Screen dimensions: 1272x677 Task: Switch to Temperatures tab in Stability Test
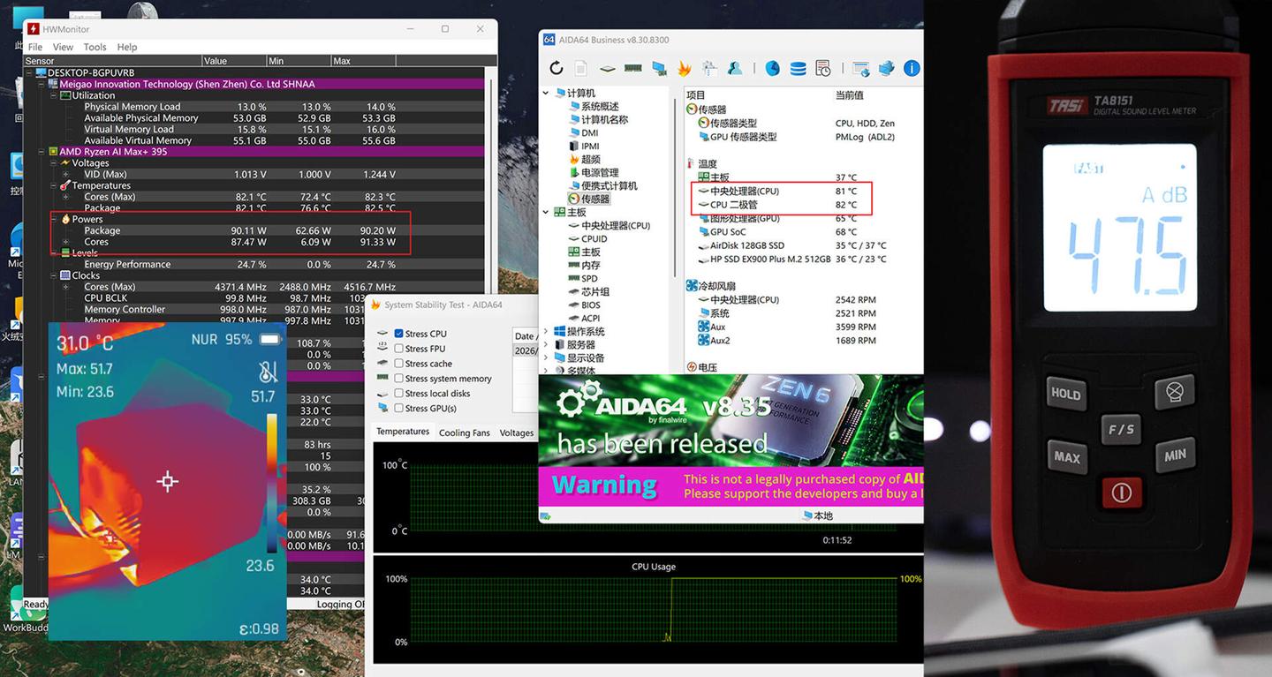(x=403, y=432)
